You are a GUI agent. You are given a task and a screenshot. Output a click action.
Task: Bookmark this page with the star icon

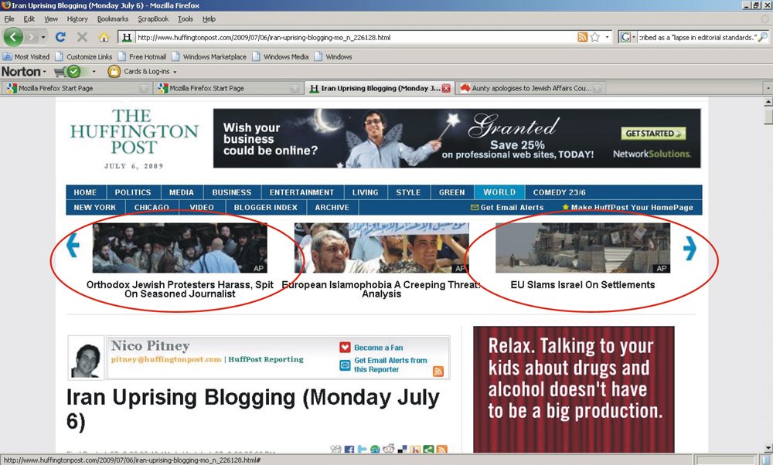click(x=595, y=37)
